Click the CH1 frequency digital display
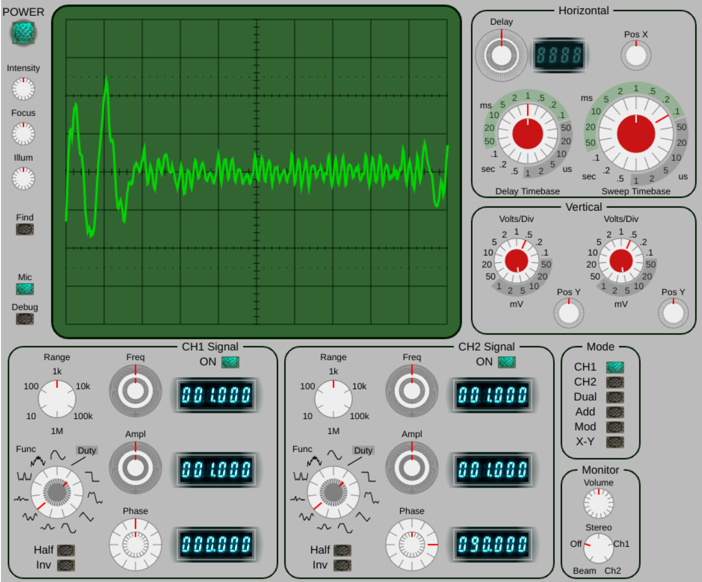The height and width of the screenshot is (582, 702). tap(216, 395)
